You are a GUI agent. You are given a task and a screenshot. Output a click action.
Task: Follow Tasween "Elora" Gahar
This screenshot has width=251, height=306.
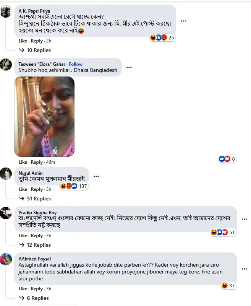[x=76, y=64]
